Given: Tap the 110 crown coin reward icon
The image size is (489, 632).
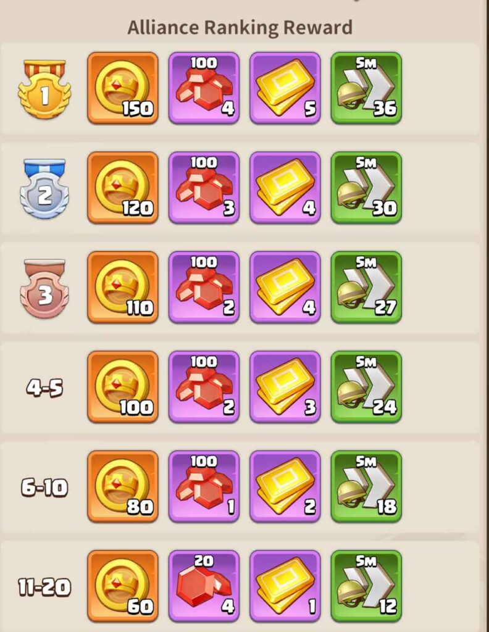Looking at the screenshot, I should click(122, 287).
